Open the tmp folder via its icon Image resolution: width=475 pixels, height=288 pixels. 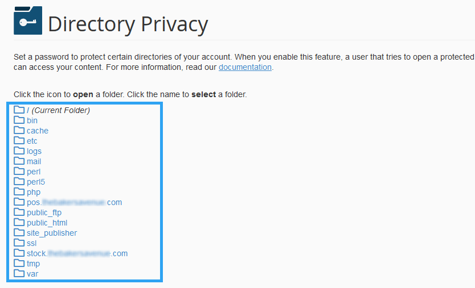click(19, 263)
